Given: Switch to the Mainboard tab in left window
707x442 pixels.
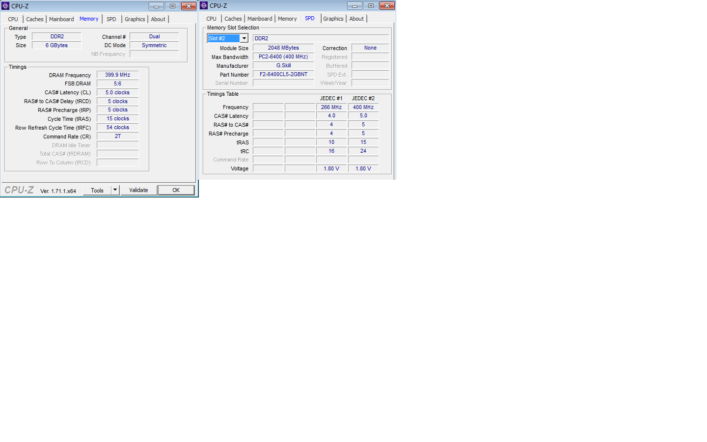Looking at the screenshot, I should (x=61, y=19).
